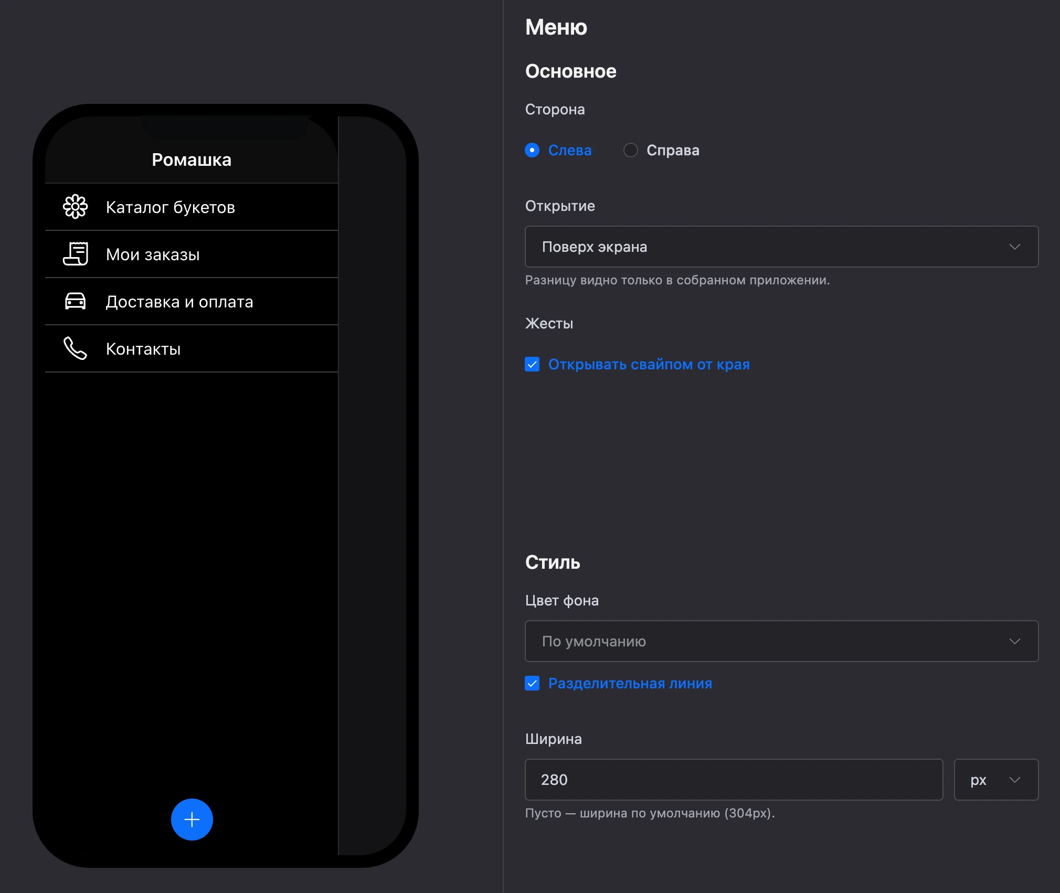Open the px unit dropdown
This screenshot has height=893, width=1060.
pos(996,780)
